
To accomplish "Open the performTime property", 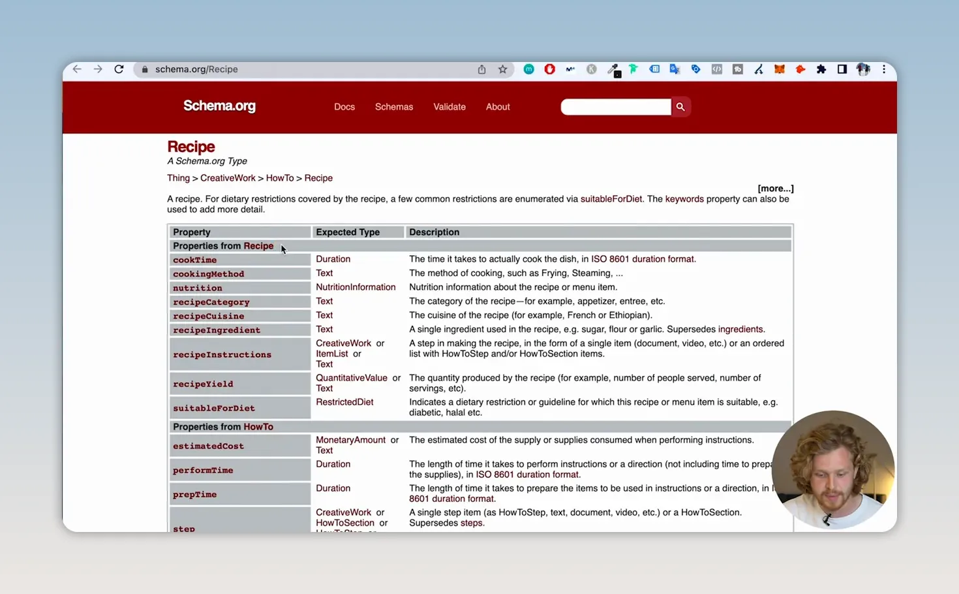I will click(203, 470).
